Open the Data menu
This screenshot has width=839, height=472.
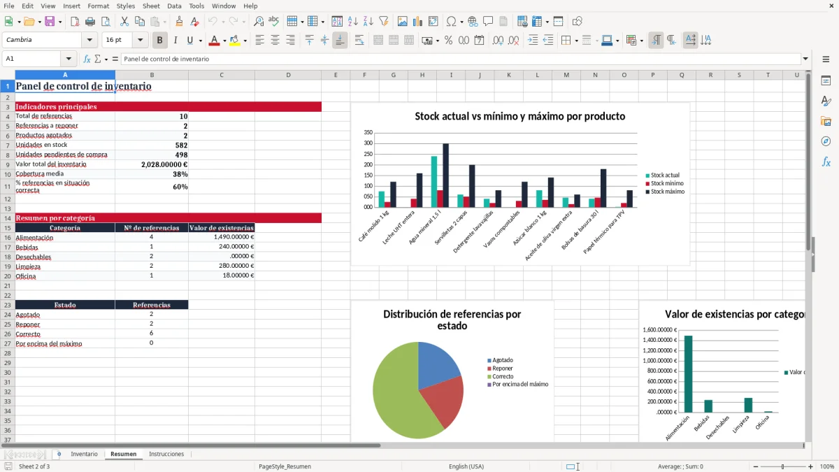pos(174,6)
